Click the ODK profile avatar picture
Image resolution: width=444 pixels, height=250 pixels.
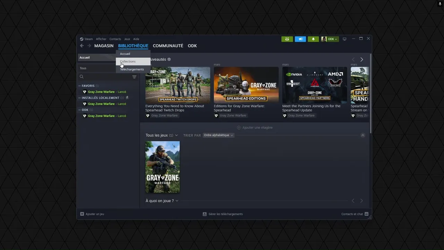(x=324, y=39)
